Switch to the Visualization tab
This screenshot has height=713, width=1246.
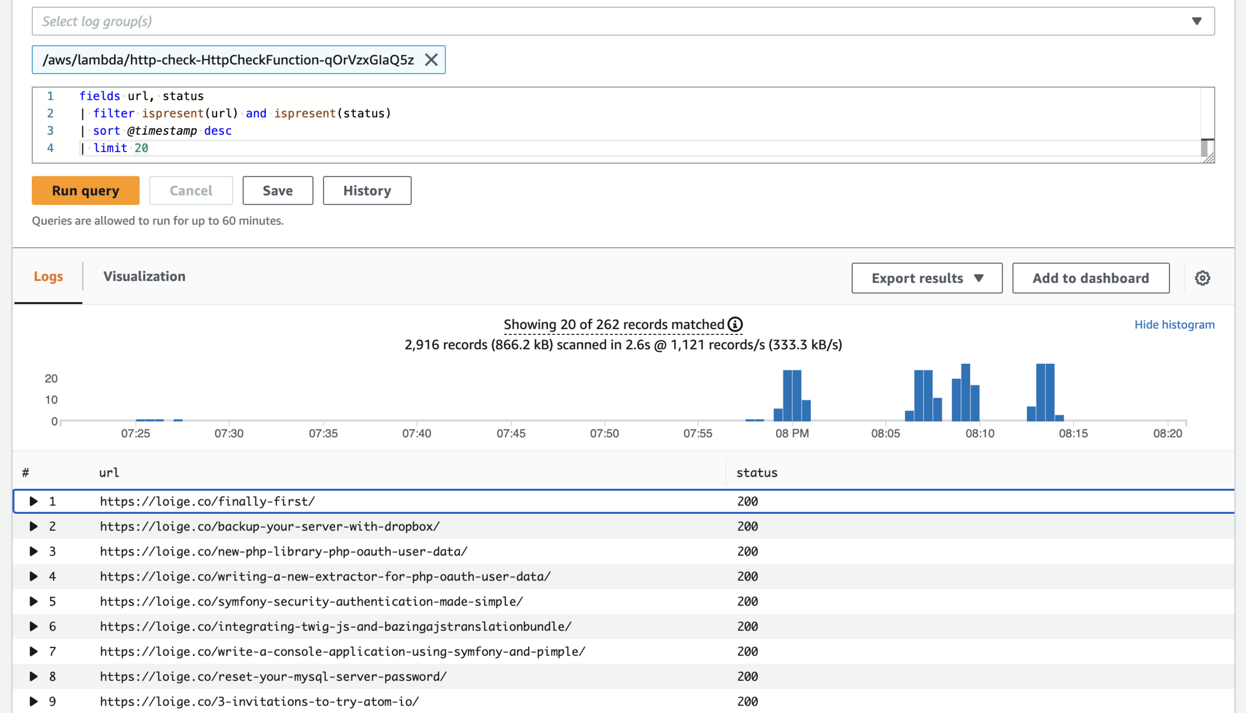(x=144, y=276)
